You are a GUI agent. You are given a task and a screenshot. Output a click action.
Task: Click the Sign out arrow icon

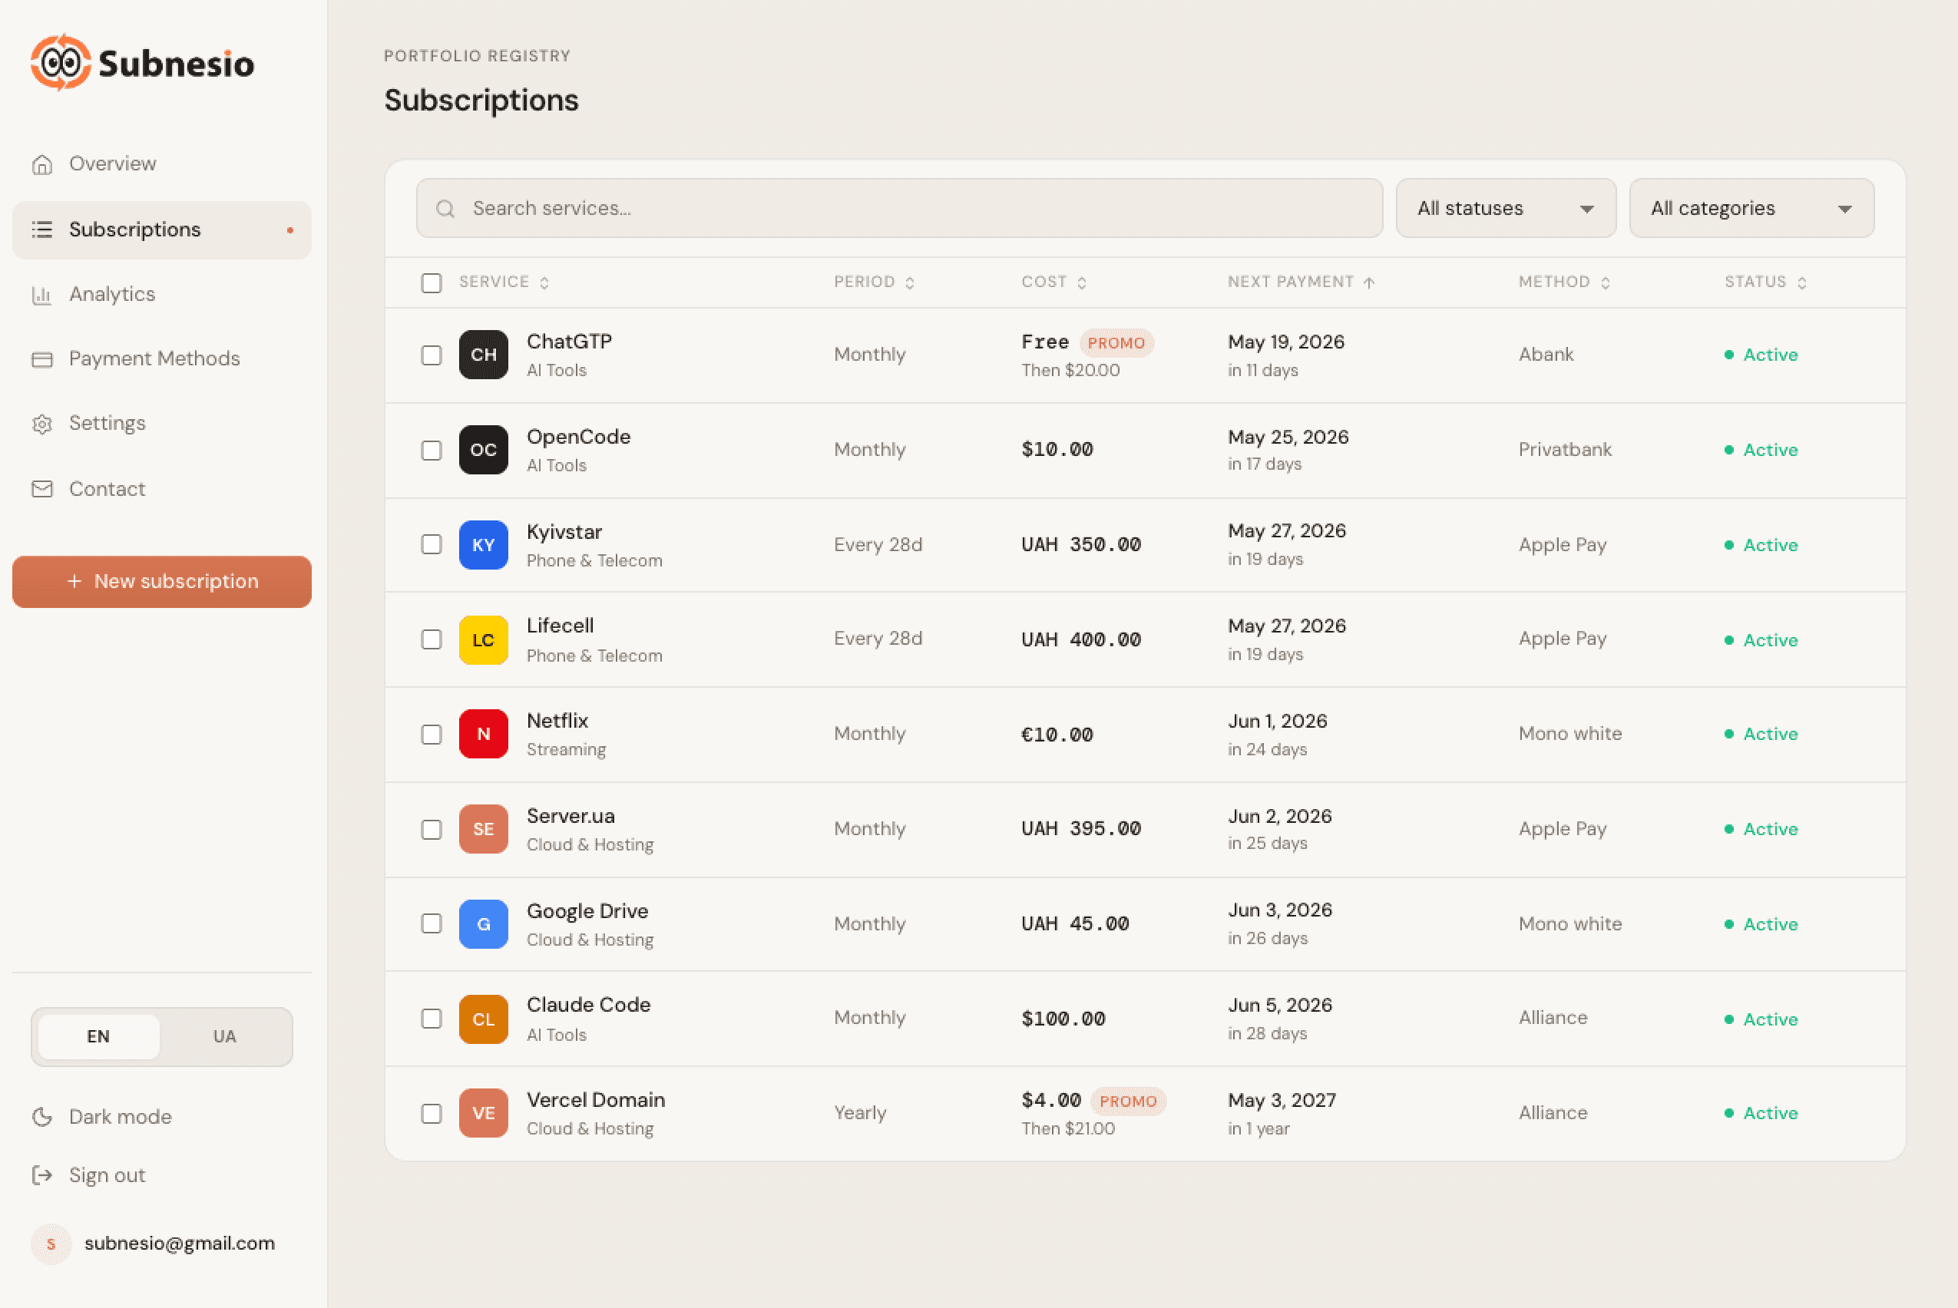tap(41, 1175)
